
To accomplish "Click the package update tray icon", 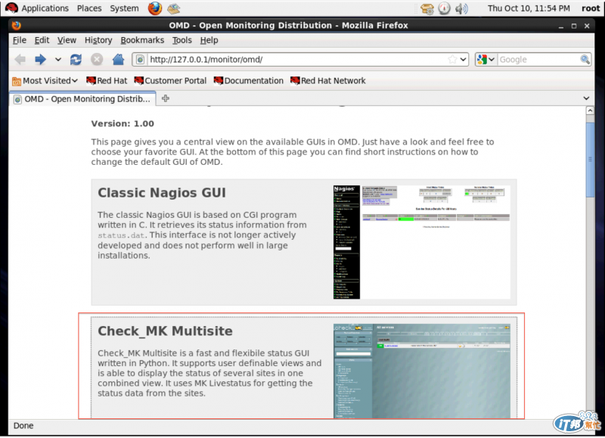I will [x=427, y=8].
